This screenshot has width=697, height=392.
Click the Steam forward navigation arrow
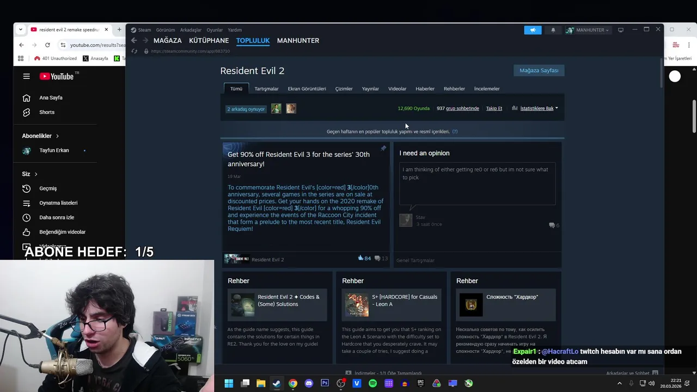[145, 40]
